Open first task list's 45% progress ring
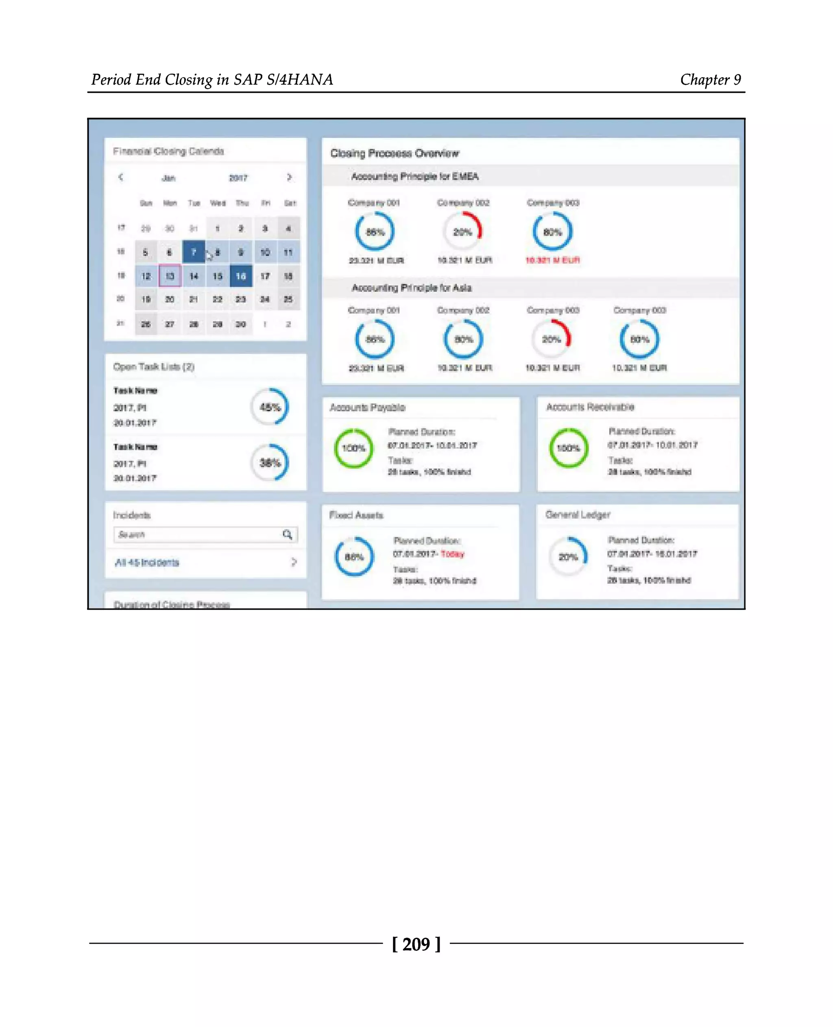833x1027 pixels. [270, 406]
